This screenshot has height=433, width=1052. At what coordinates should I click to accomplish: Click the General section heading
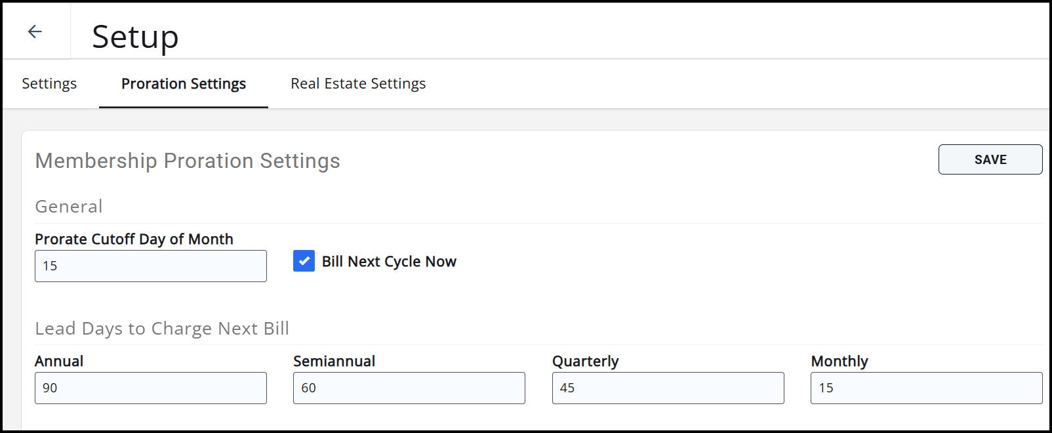click(x=69, y=207)
